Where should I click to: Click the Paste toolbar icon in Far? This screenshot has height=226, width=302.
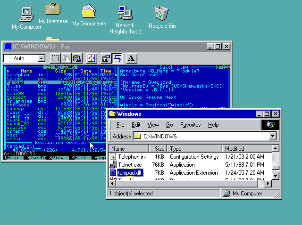click(x=77, y=58)
